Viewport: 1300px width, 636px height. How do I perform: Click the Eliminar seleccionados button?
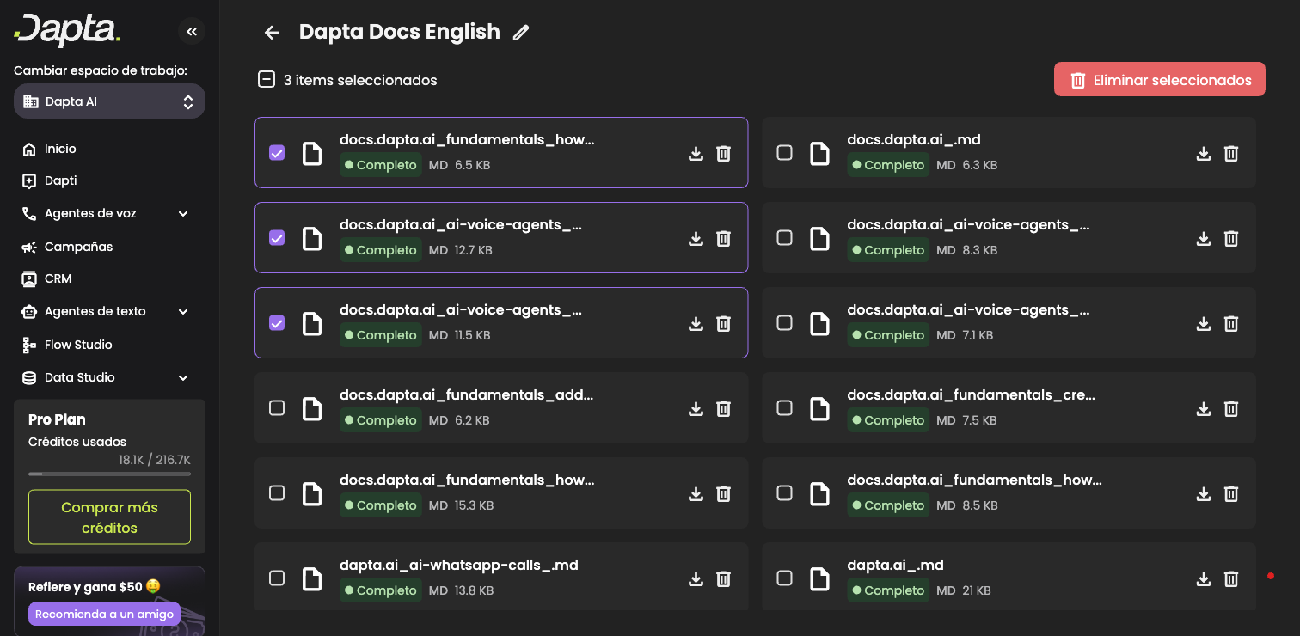point(1159,79)
